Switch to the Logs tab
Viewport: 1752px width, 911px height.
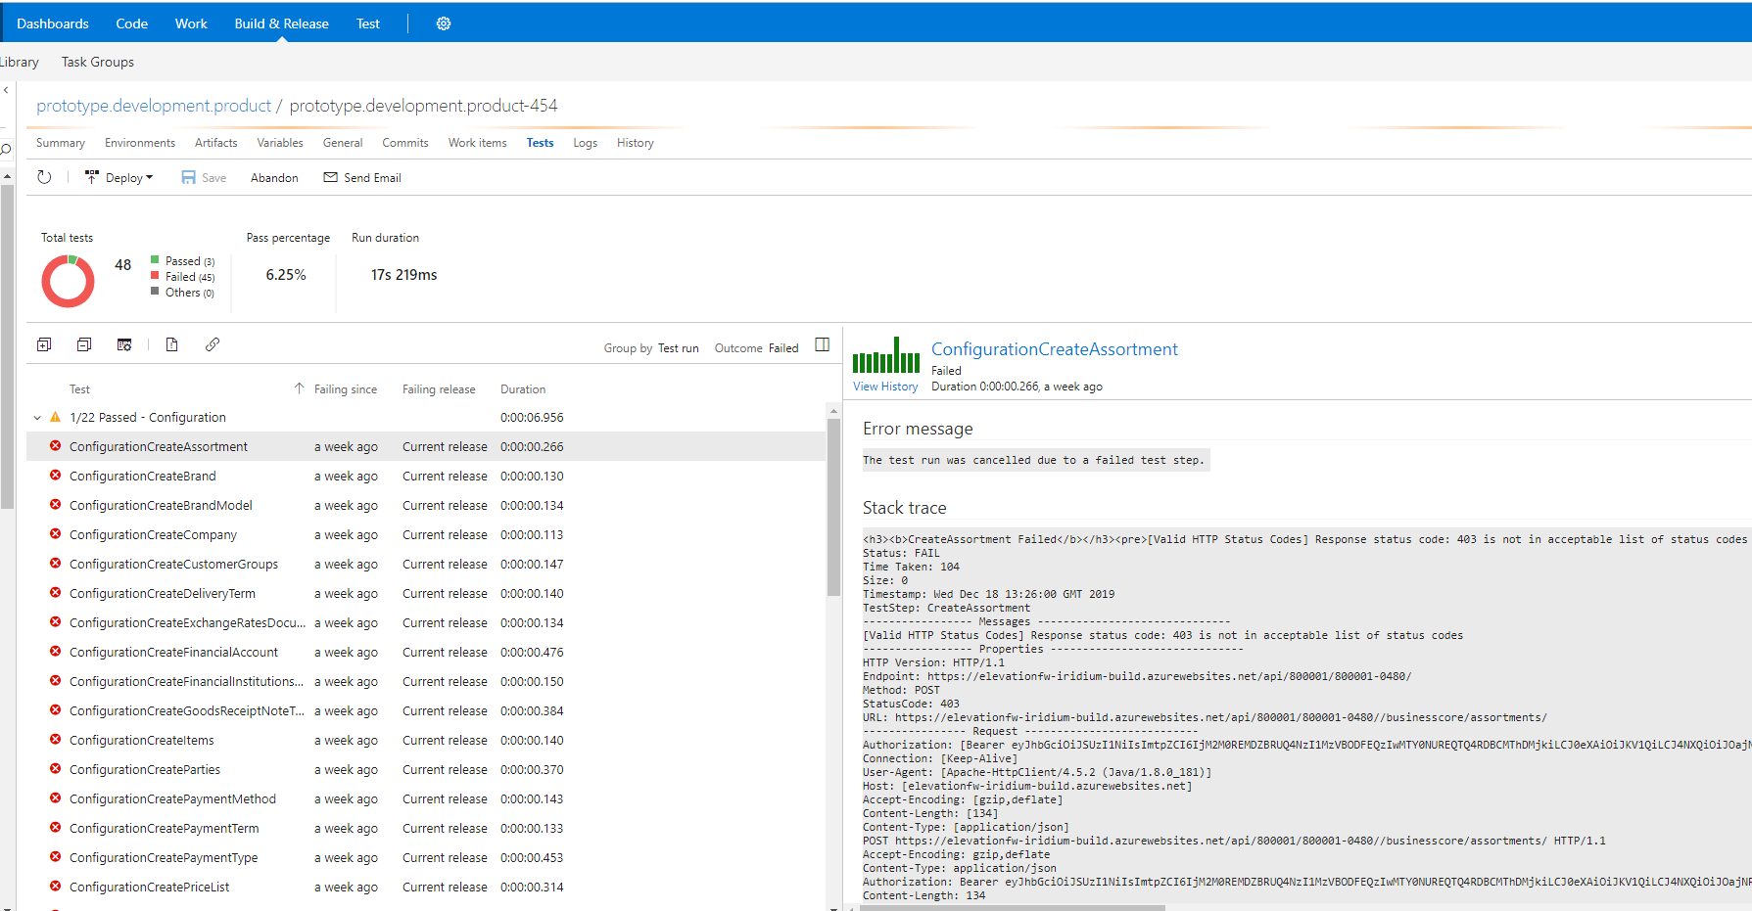(x=586, y=143)
